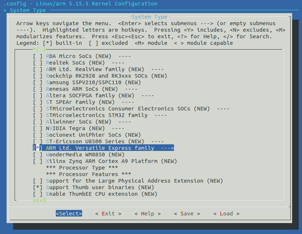Click submenu marker after Renesas ARM SoCs
Screen dimensions: 302x234
(131, 89)
